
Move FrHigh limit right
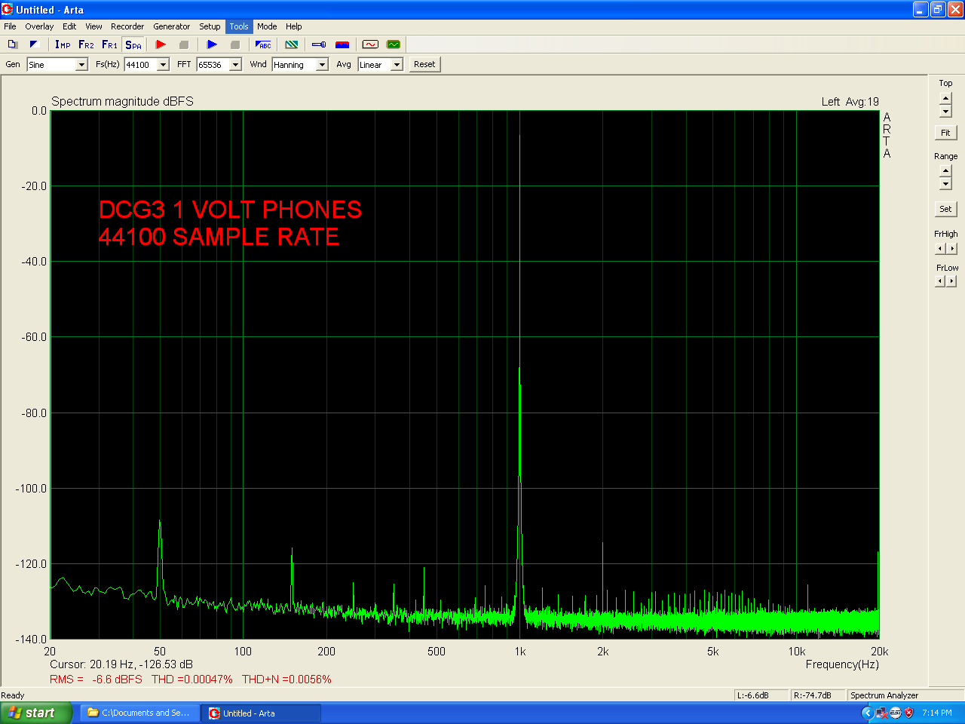[x=951, y=248]
